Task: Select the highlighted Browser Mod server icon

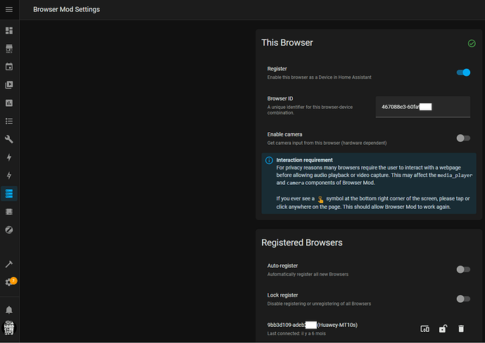Action: [9, 193]
